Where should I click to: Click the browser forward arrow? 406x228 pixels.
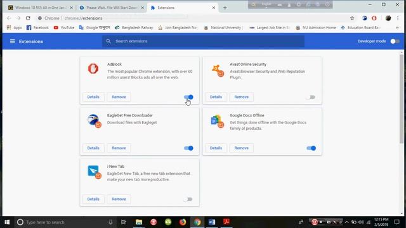[x=18, y=18]
